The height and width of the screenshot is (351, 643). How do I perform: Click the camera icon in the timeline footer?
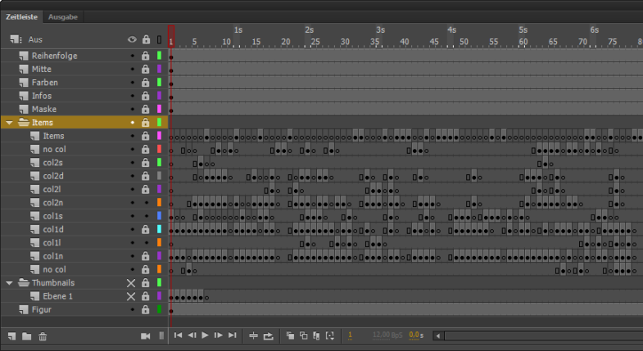(146, 335)
